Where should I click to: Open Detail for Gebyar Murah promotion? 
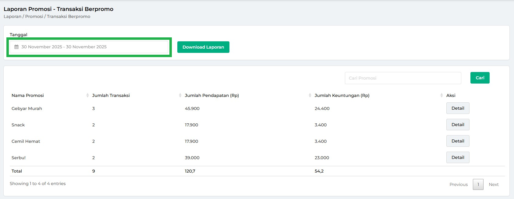[458, 108]
